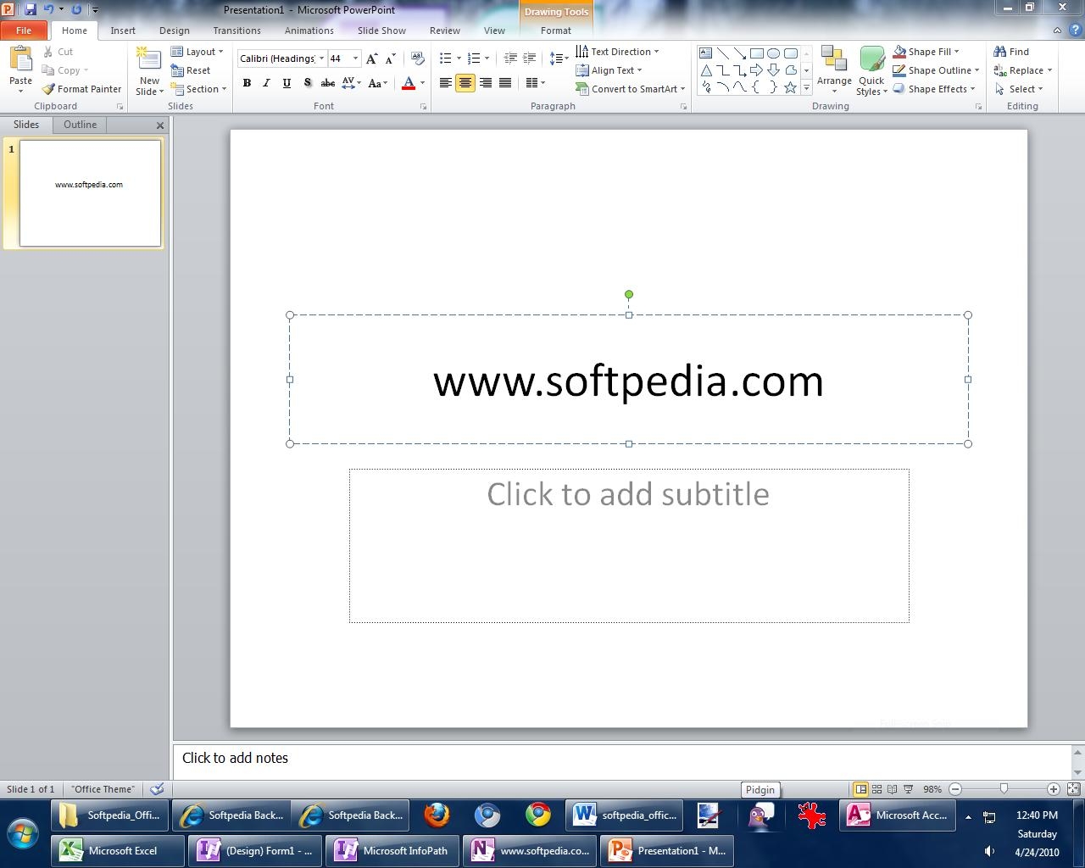Enable Align Text Left
This screenshot has height=868, width=1085.
point(445,83)
